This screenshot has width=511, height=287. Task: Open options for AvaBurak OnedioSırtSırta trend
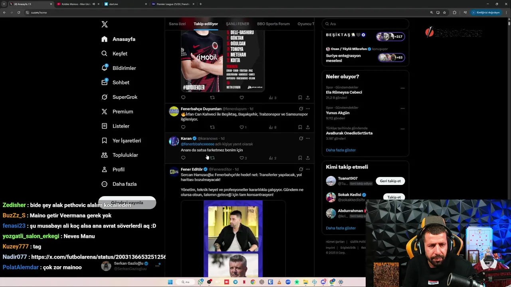coord(402,129)
